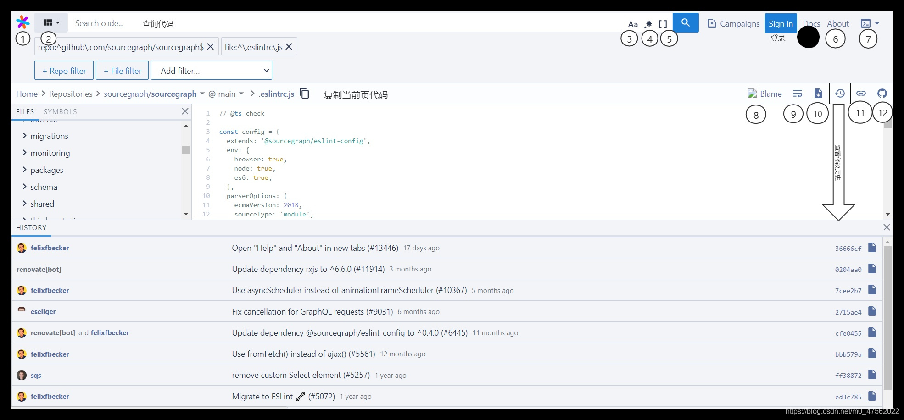Open the Docs menu item
The image size is (904, 420).
811,23
